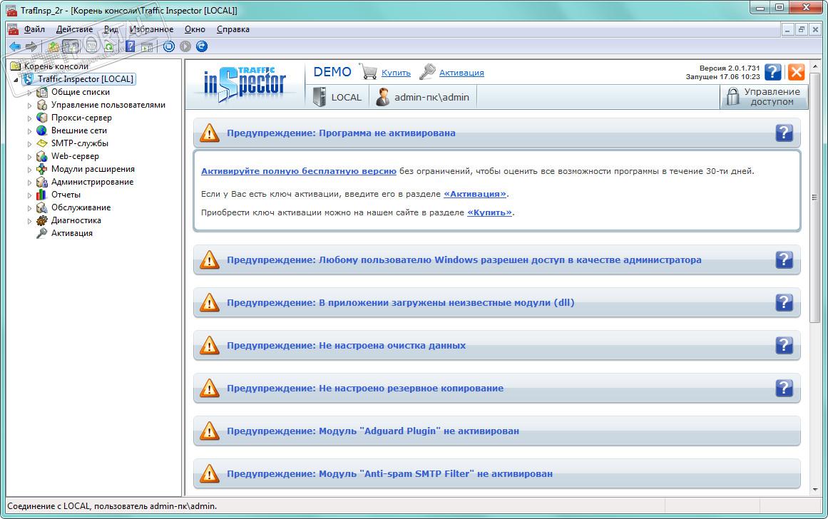The width and height of the screenshot is (828, 519).
Task: Select Диагностика item in the tree
Action: pos(76,221)
